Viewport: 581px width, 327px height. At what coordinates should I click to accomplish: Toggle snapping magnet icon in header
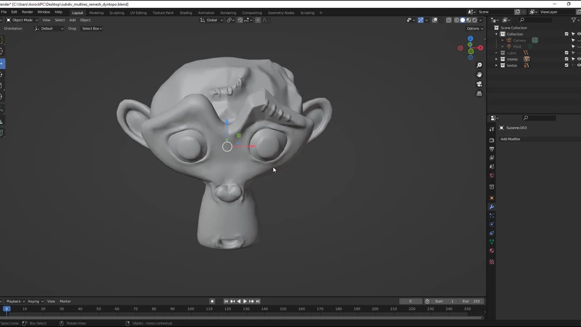pyautogui.click(x=240, y=20)
